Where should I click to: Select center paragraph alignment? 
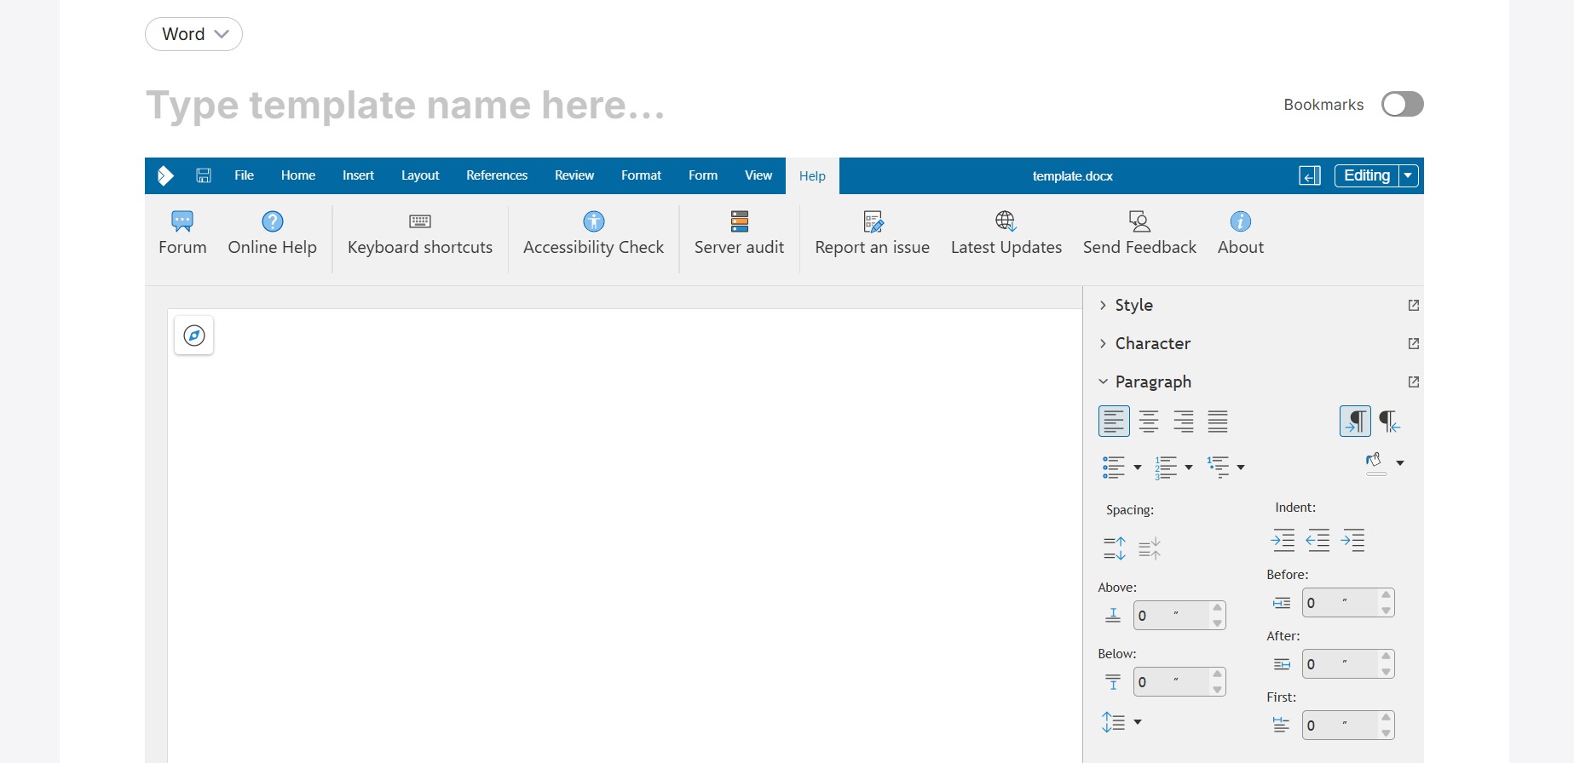[x=1149, y=422]
